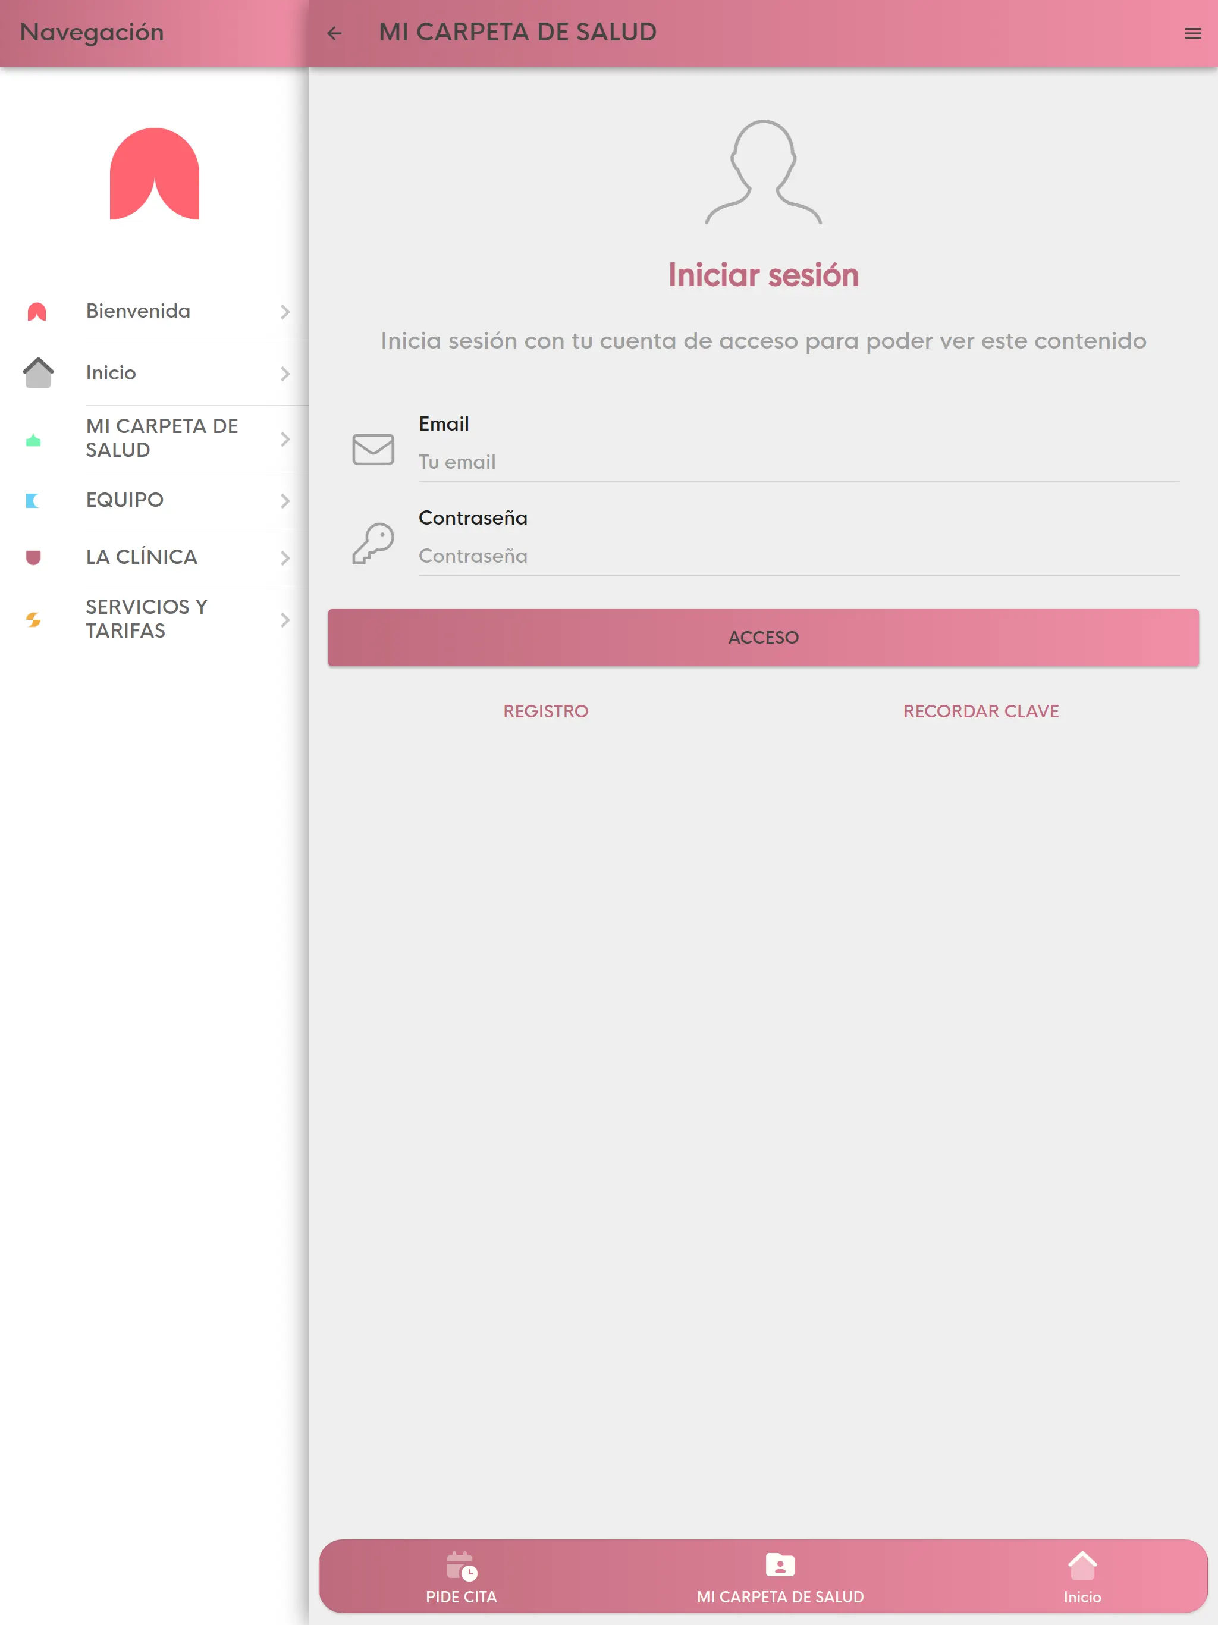Viewport: 1218px width, 1625px height.
Task: Select the home icon next to Inicio
Action: tap(37, 373)
